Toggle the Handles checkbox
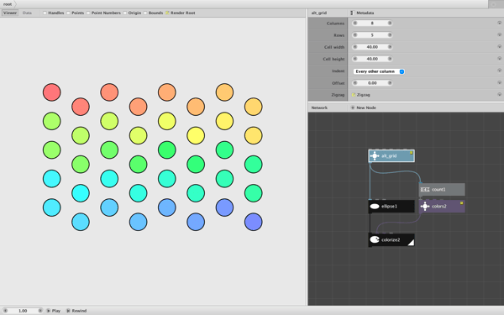 [45, 13]
